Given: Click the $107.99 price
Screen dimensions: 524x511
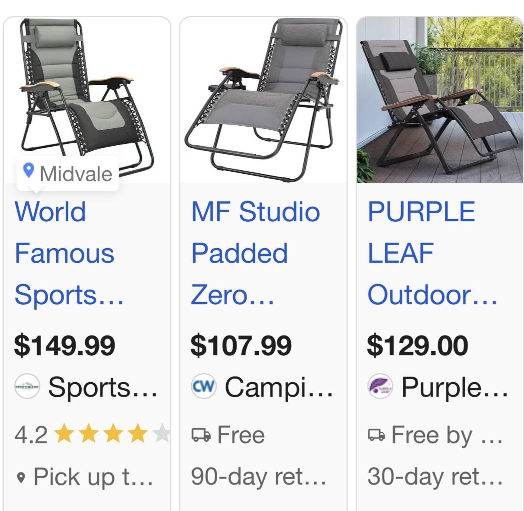Looking at the screenshot, I should click(241, 345).
